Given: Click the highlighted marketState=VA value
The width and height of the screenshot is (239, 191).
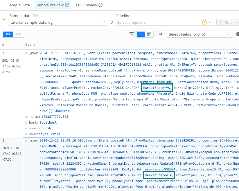Looking at the screenshot, I should coord(157,88).
